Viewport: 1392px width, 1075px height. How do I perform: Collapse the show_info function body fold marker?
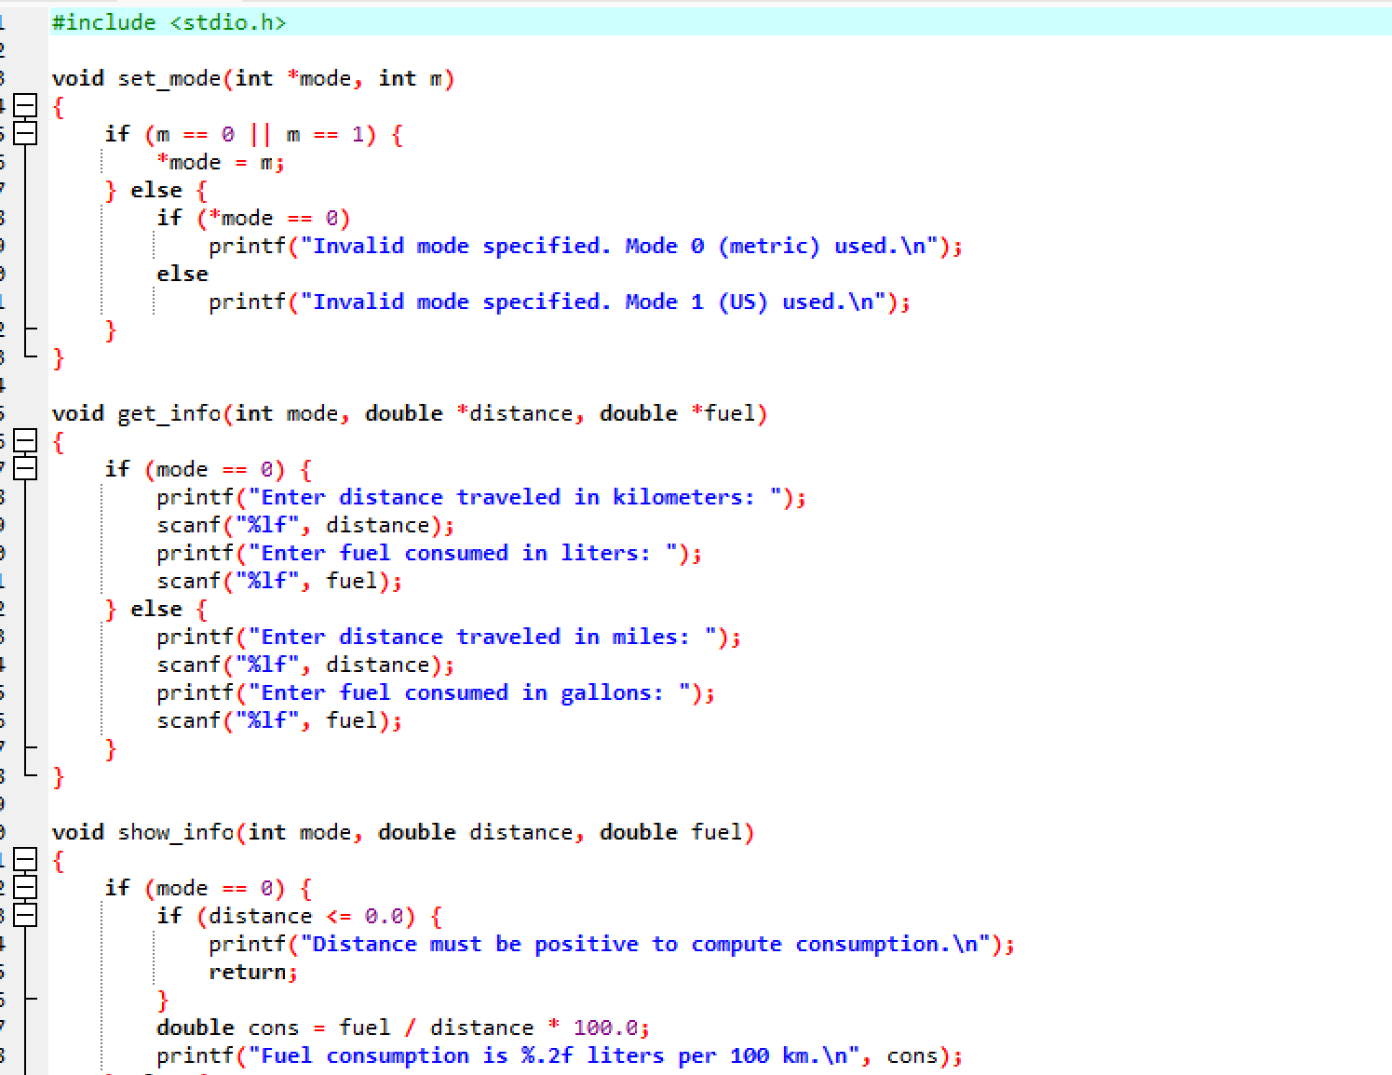pyautogui.click(x=25, y=860)
